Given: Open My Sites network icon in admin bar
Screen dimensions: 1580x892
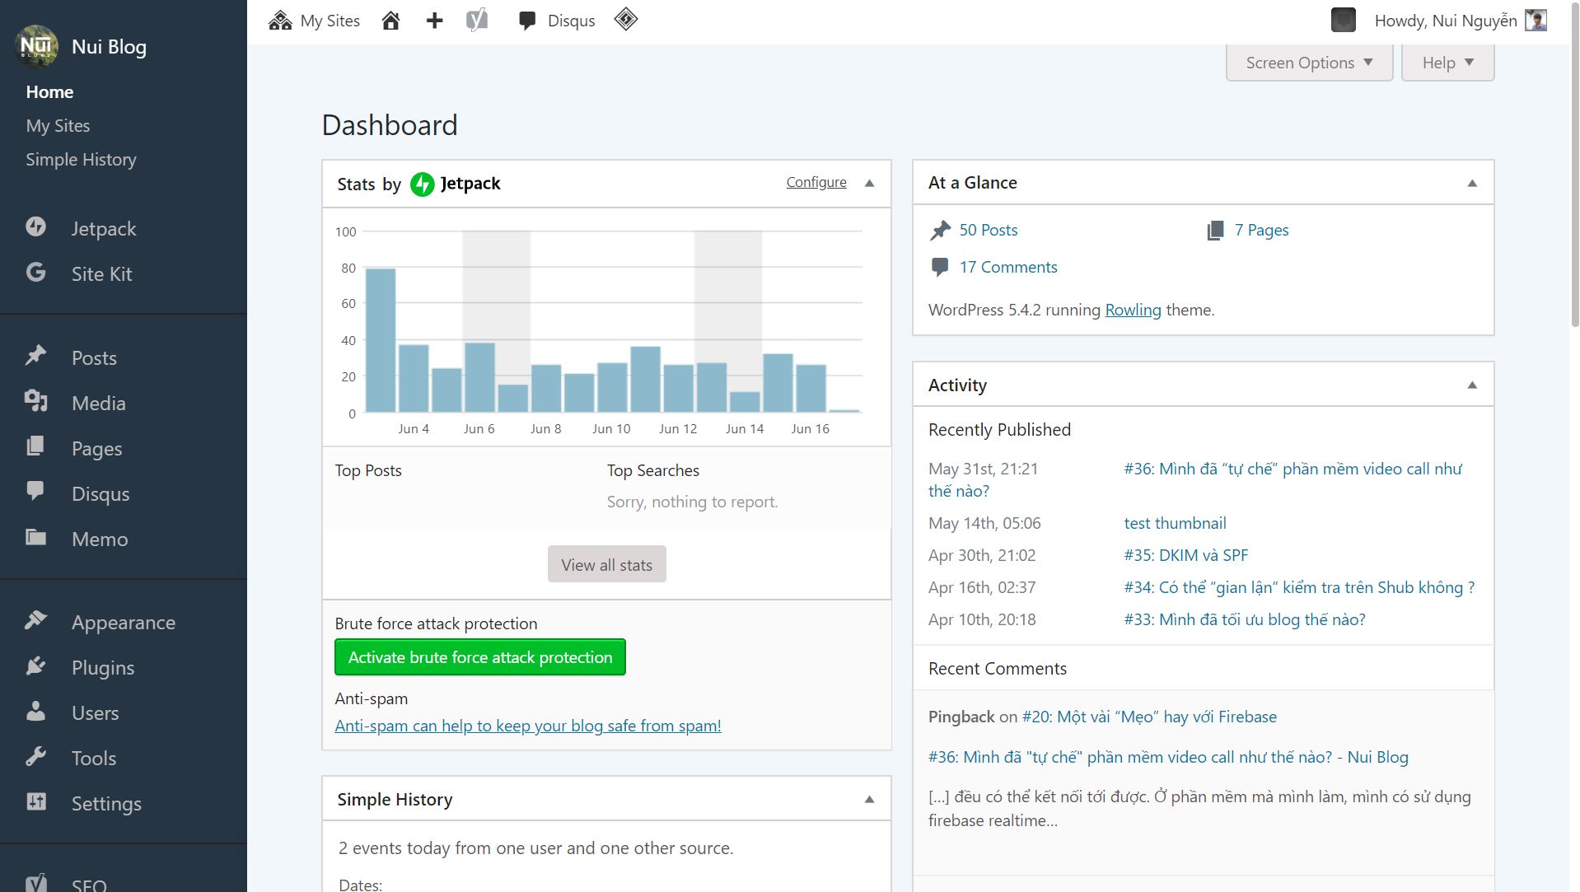Looking at the screenshot, I should [280, 21].
